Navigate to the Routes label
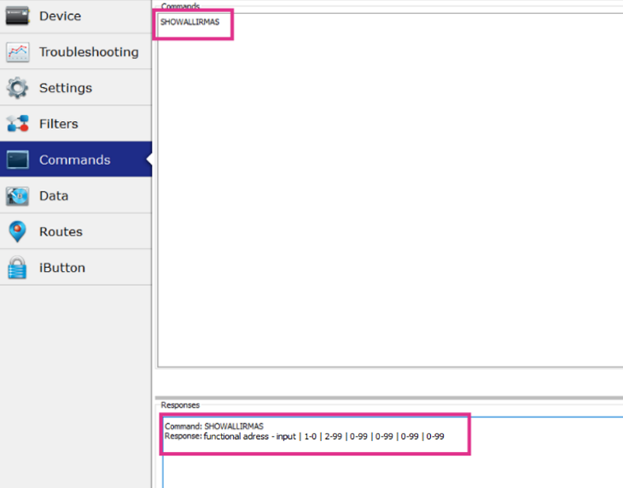623x488 pixels. click(x=61, y=232)
